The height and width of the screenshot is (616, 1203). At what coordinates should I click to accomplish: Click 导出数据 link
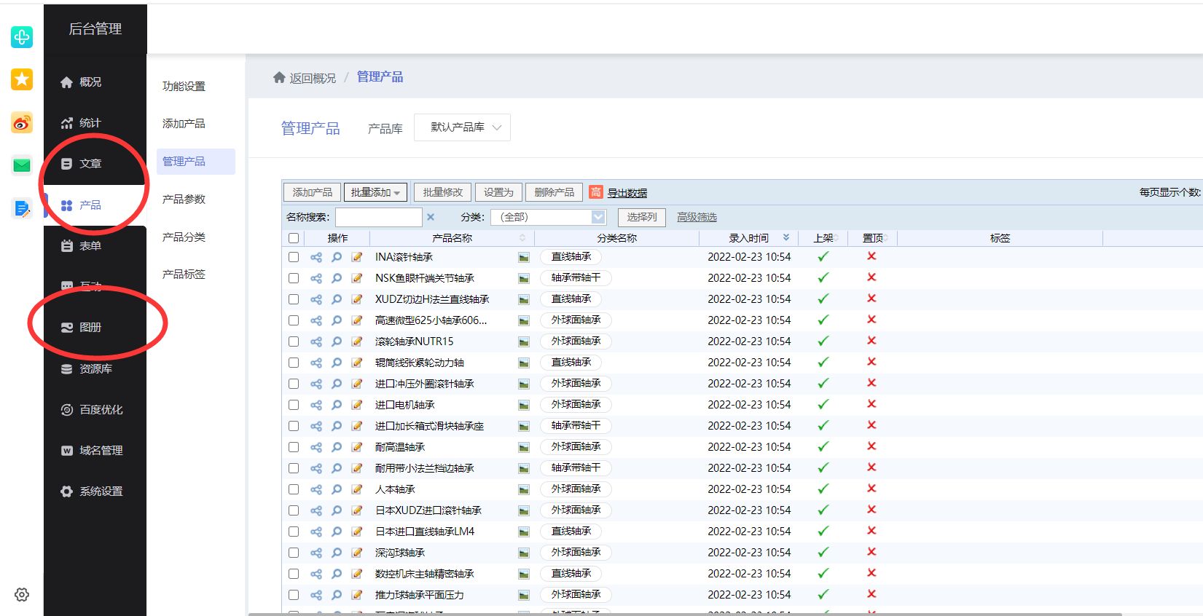627,193
